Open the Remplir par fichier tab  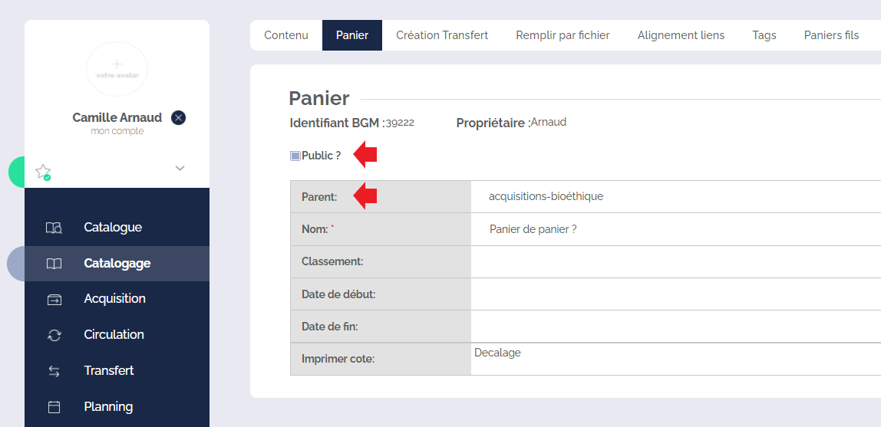563,35
